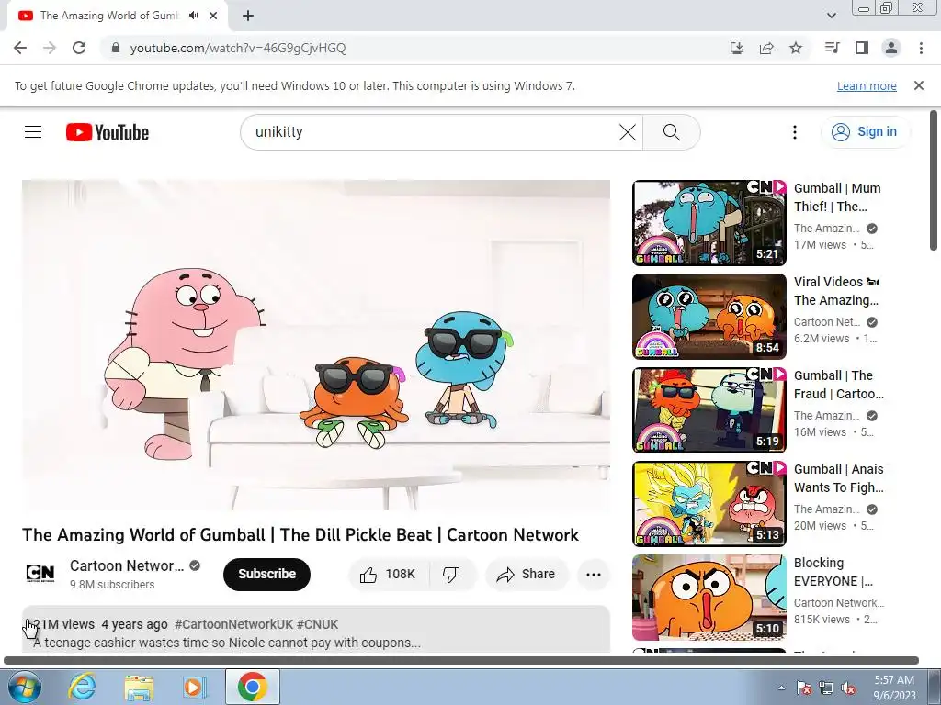This screenshot has height=705, width=941.
Task: Open the Cartoon Network channel name link
Action: coord(127,565)
